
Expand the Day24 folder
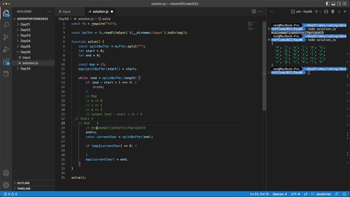(33, 68)
